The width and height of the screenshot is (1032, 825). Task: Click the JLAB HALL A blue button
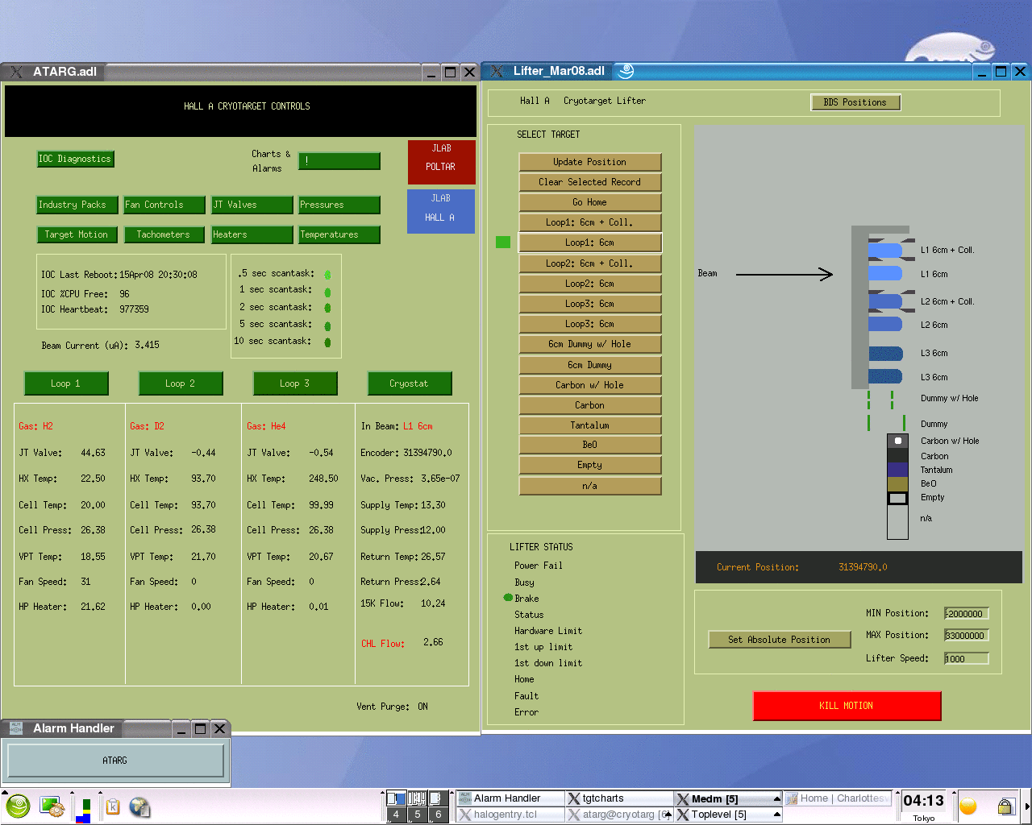click(441, 211)
